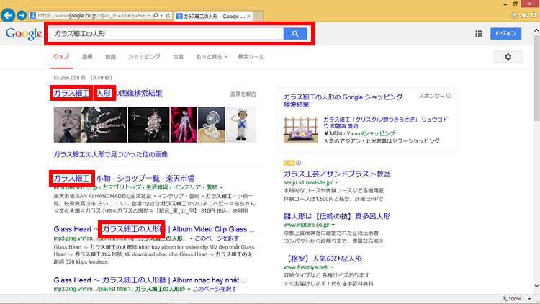This screenshot has width=540, height=304.
Task: Click the blue Google search magnifier button
Action: (x=295, y=33)
